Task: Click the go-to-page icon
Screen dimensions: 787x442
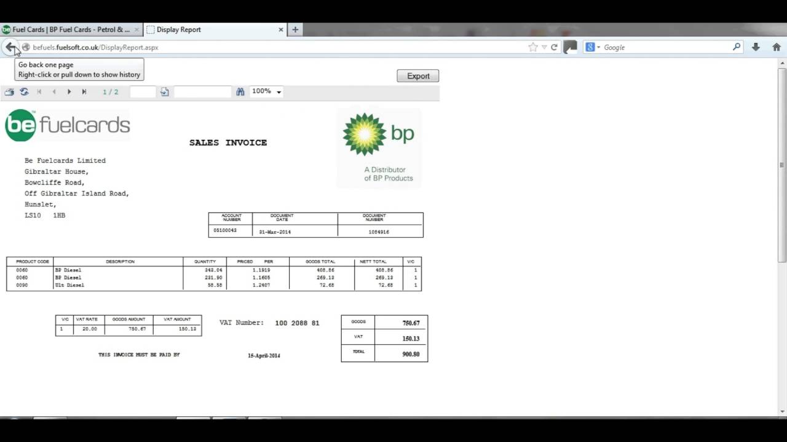Action: 164,92
